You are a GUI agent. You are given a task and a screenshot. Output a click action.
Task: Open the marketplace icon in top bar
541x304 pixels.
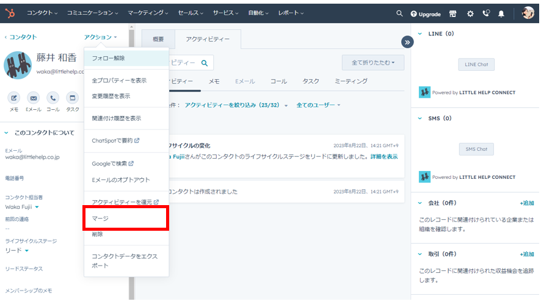(x=452, y=13)
